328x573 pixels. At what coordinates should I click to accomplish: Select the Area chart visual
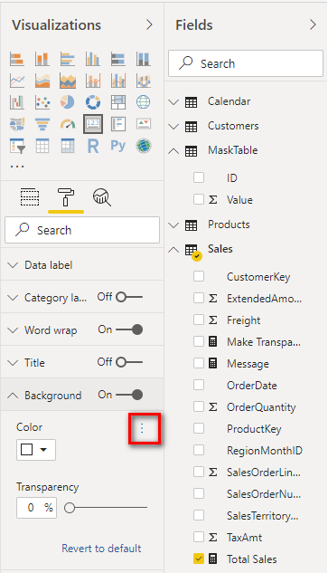(x=42, y=81)
